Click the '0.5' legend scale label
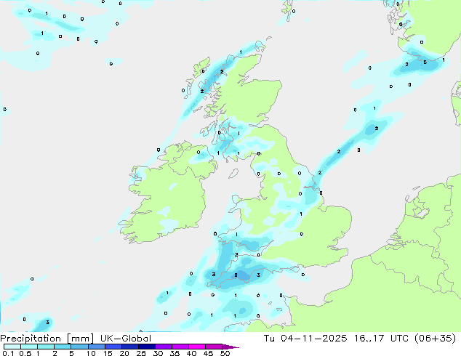The height and width of the screenshot is (356, 461). point(25,353)
